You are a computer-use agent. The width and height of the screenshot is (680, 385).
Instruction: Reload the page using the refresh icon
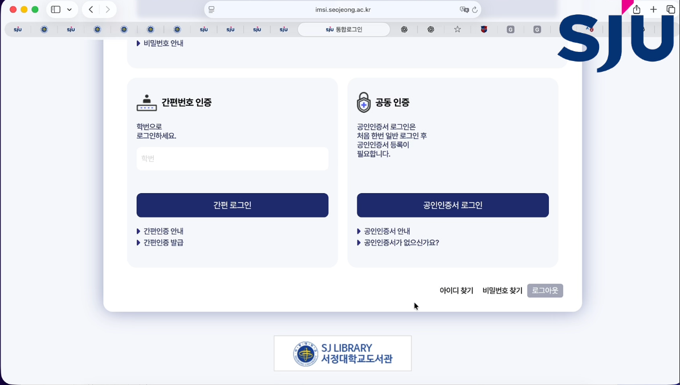point(475,10)
